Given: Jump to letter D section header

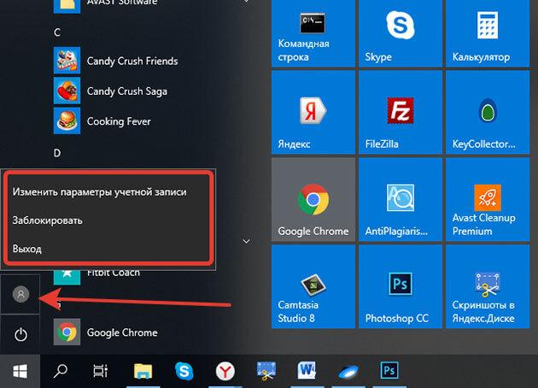Looking at the screenshot, I should 57,153.
